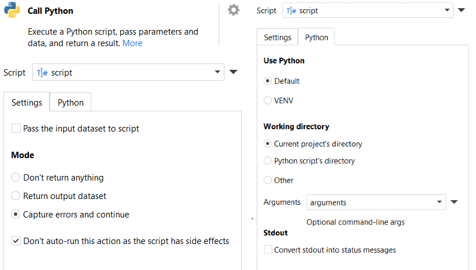Enable Pass the input dataset to script
The width and height of the screenshot is (476, 270).
pos(16,128)
